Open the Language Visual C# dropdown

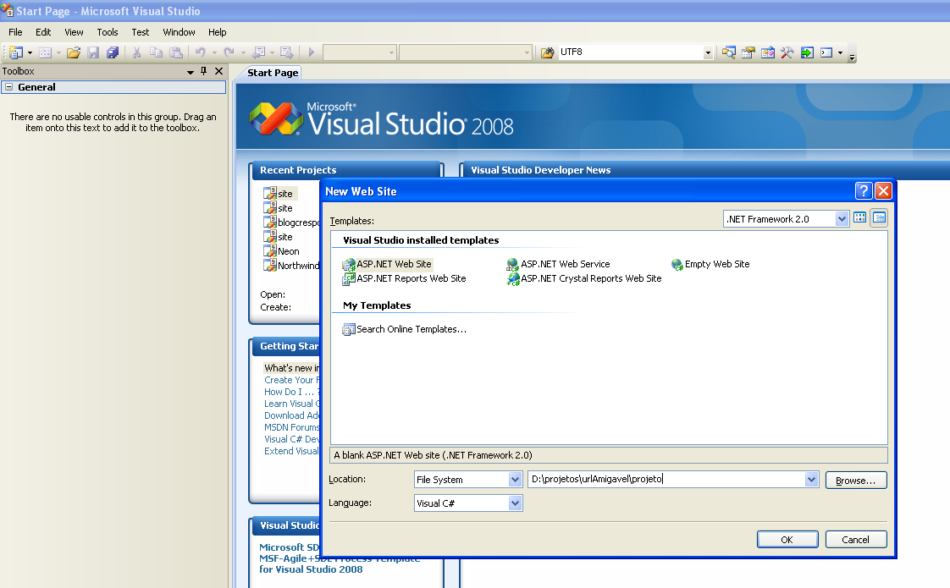click(x=515, y=503)
